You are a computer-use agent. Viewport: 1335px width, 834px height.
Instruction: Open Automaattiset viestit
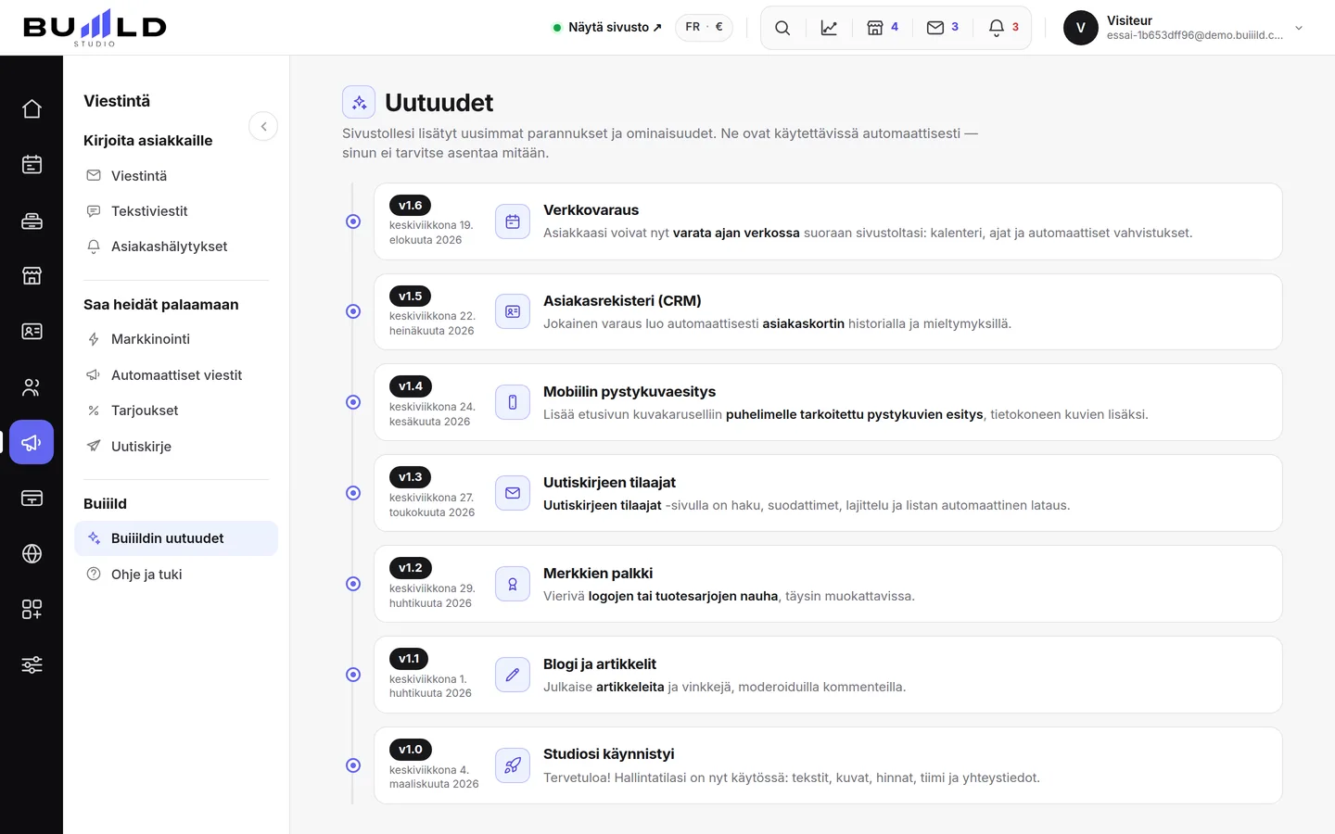coord(176,375)
